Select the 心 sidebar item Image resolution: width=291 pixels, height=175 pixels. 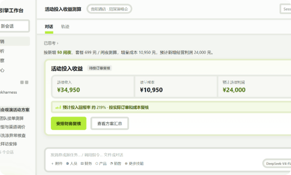2,70
